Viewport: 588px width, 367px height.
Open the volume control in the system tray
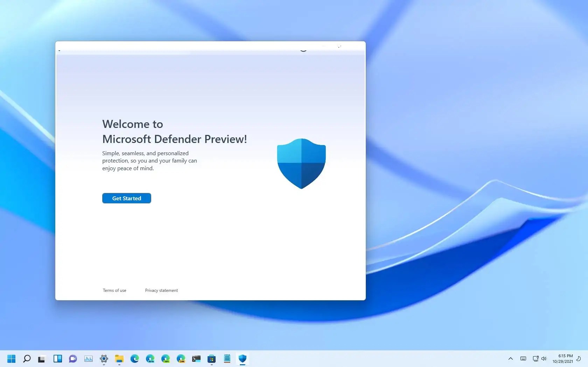coord(544,359)
